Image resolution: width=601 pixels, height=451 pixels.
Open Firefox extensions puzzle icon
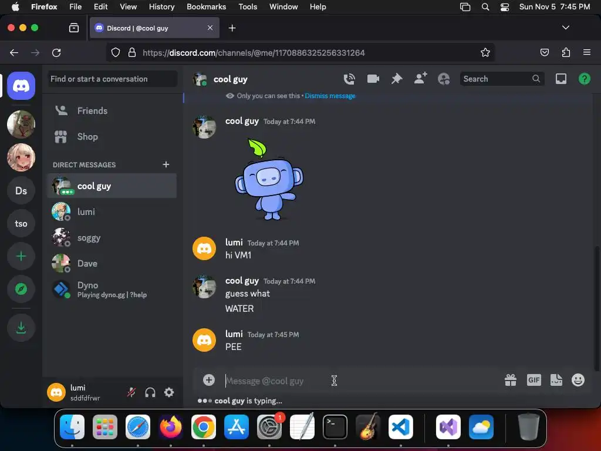pyautogui.click(x=566, y=52)
